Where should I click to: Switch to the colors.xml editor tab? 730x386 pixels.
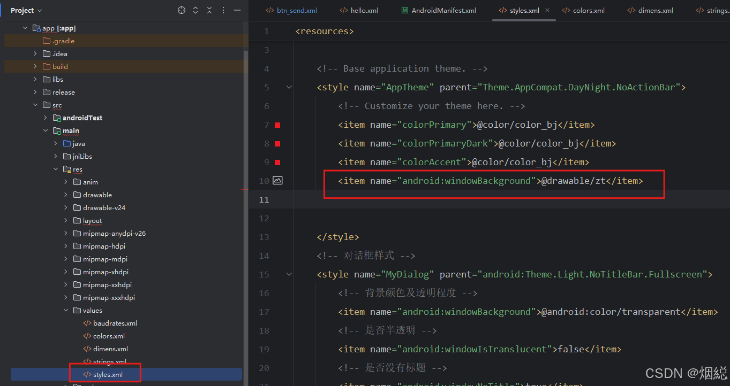pos(583,10)
